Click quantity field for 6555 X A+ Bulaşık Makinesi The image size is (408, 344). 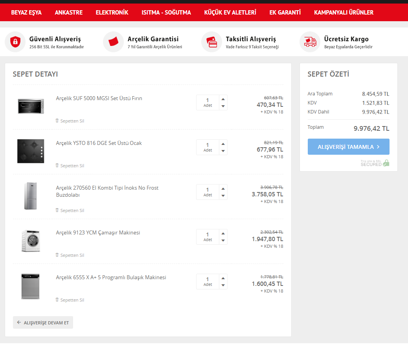point(208,281)
